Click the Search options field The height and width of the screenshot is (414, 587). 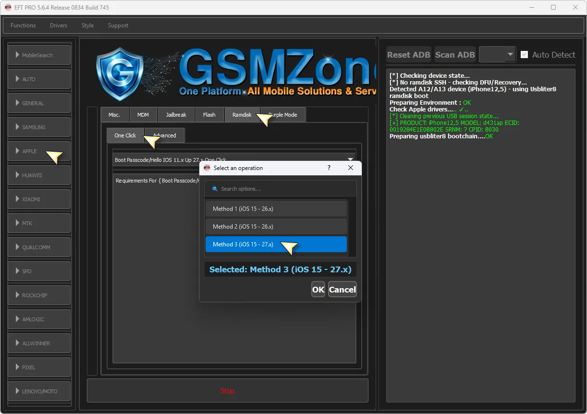pos(281,189)
